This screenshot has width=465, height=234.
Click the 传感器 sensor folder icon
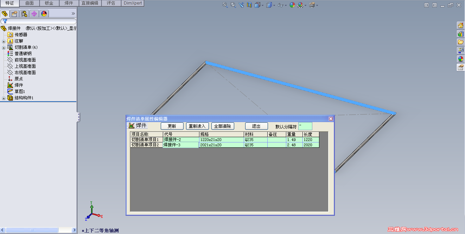click(10, 35)
